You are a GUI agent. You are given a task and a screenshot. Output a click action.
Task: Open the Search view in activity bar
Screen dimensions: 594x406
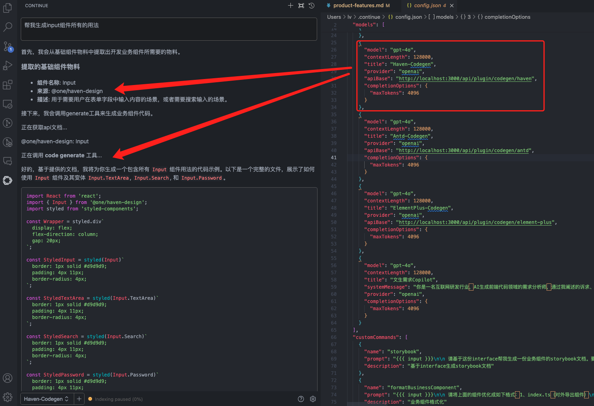[8, 27]
